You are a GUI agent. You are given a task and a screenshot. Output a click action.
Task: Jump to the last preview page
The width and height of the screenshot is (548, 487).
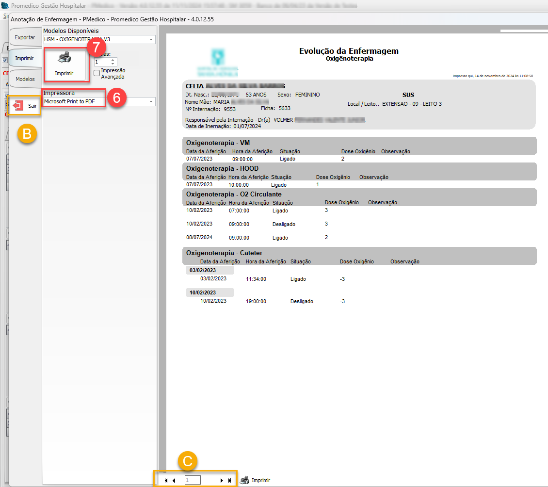click(229, 480)
